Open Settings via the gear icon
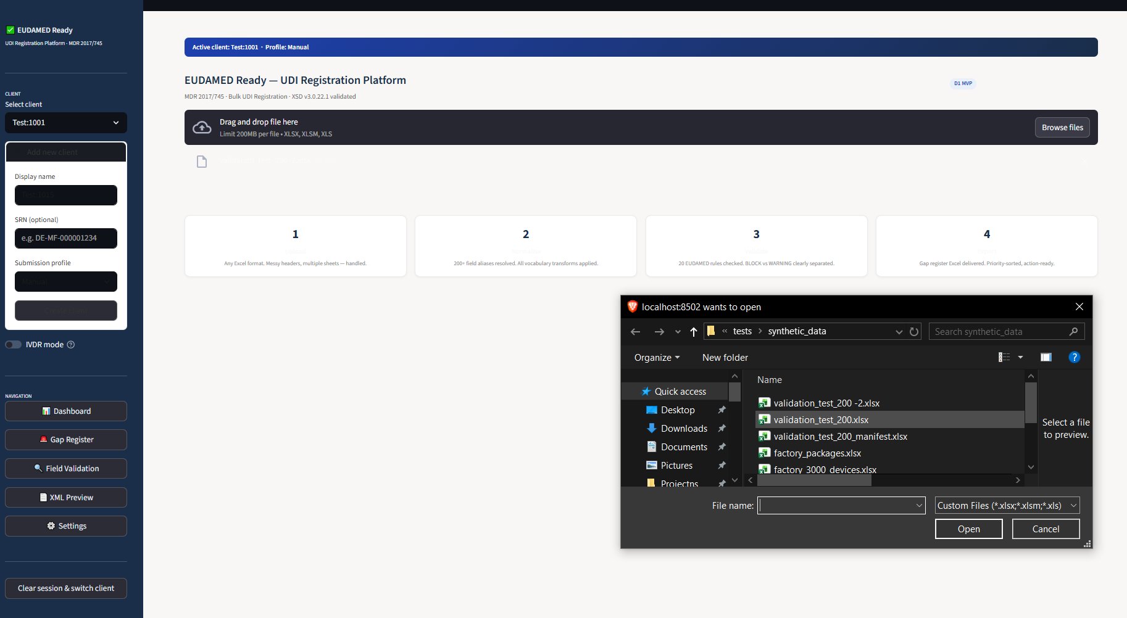This screenshot has height=618, width=1127. 51,525
